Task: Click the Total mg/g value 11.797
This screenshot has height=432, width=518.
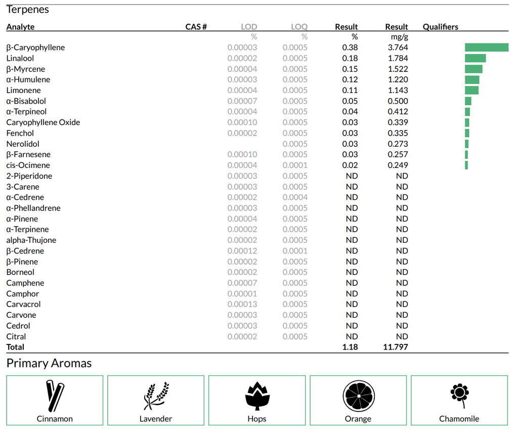Action: pos(396,347)
